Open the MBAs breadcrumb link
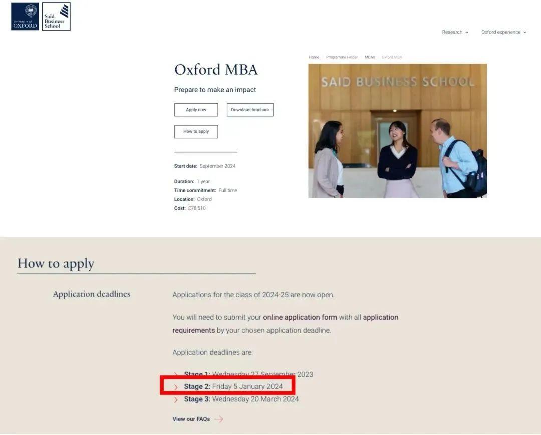541x435 pixels. point(370,57)
